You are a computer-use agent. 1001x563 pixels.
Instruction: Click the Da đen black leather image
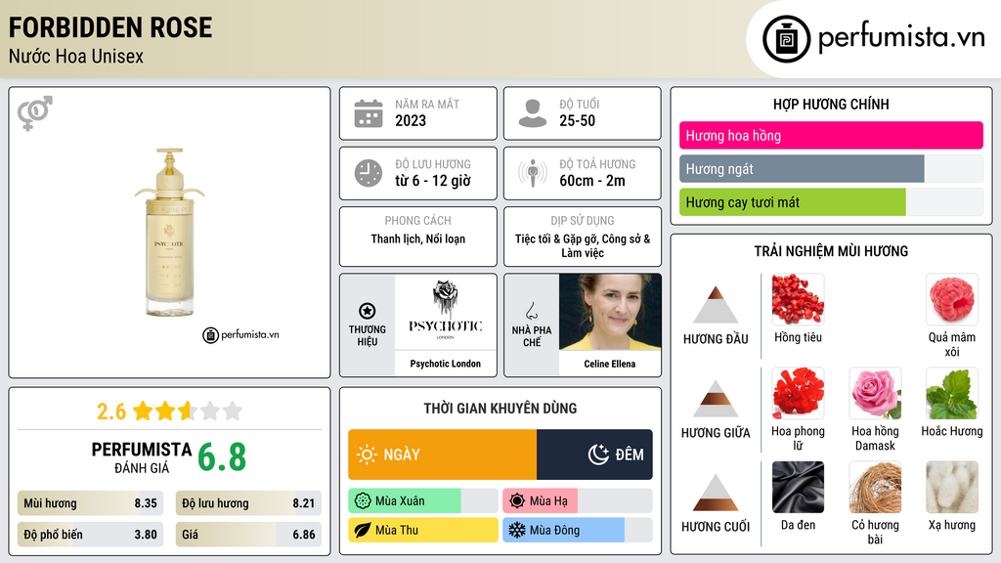[798, 487]
